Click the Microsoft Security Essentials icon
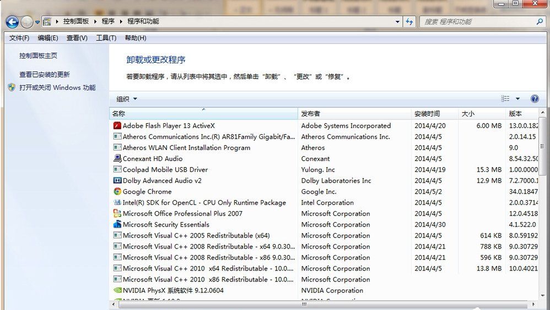The image size is (550, 310). [117, 224]
